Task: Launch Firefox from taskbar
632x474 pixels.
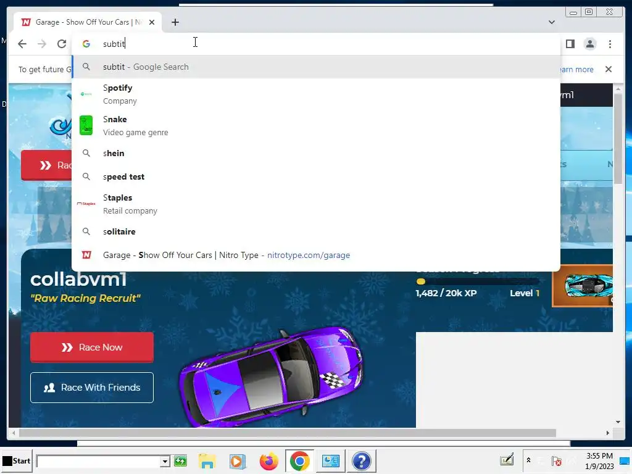Action: click(x=268, y=460)
